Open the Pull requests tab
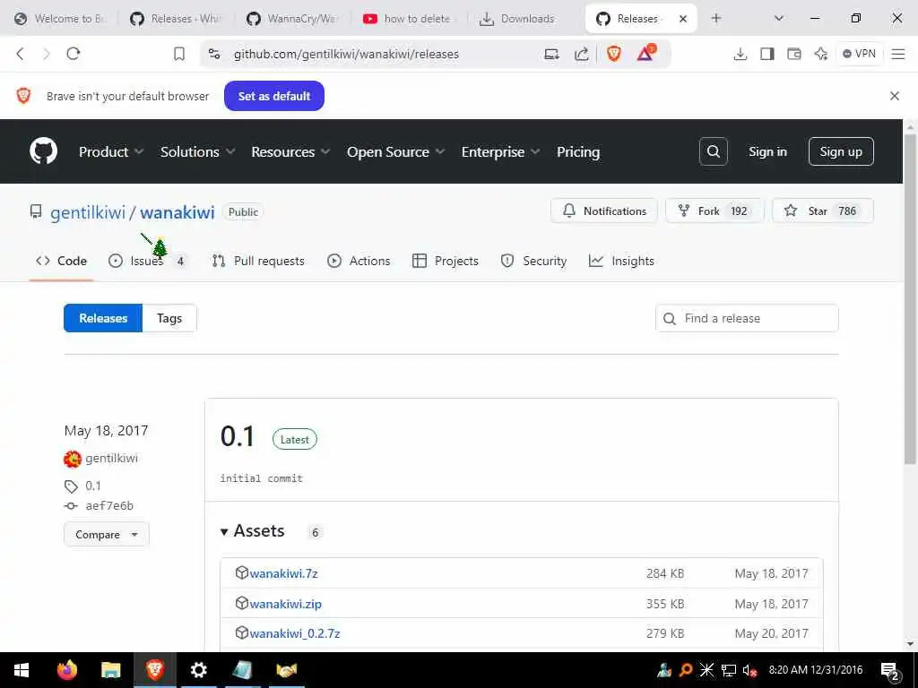Viewport: 918px width, 688px height. 258,261
